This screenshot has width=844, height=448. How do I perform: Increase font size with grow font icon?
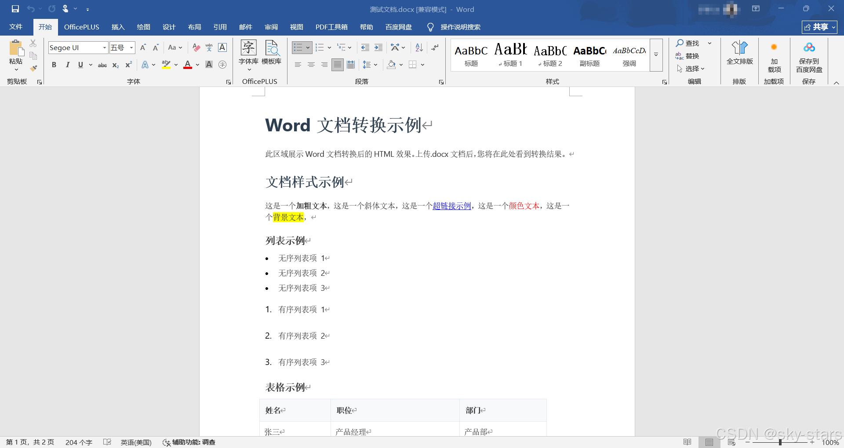coord(143,47)
